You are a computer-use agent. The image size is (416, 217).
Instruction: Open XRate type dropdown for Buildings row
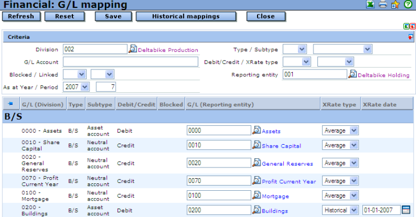point(340,210)
